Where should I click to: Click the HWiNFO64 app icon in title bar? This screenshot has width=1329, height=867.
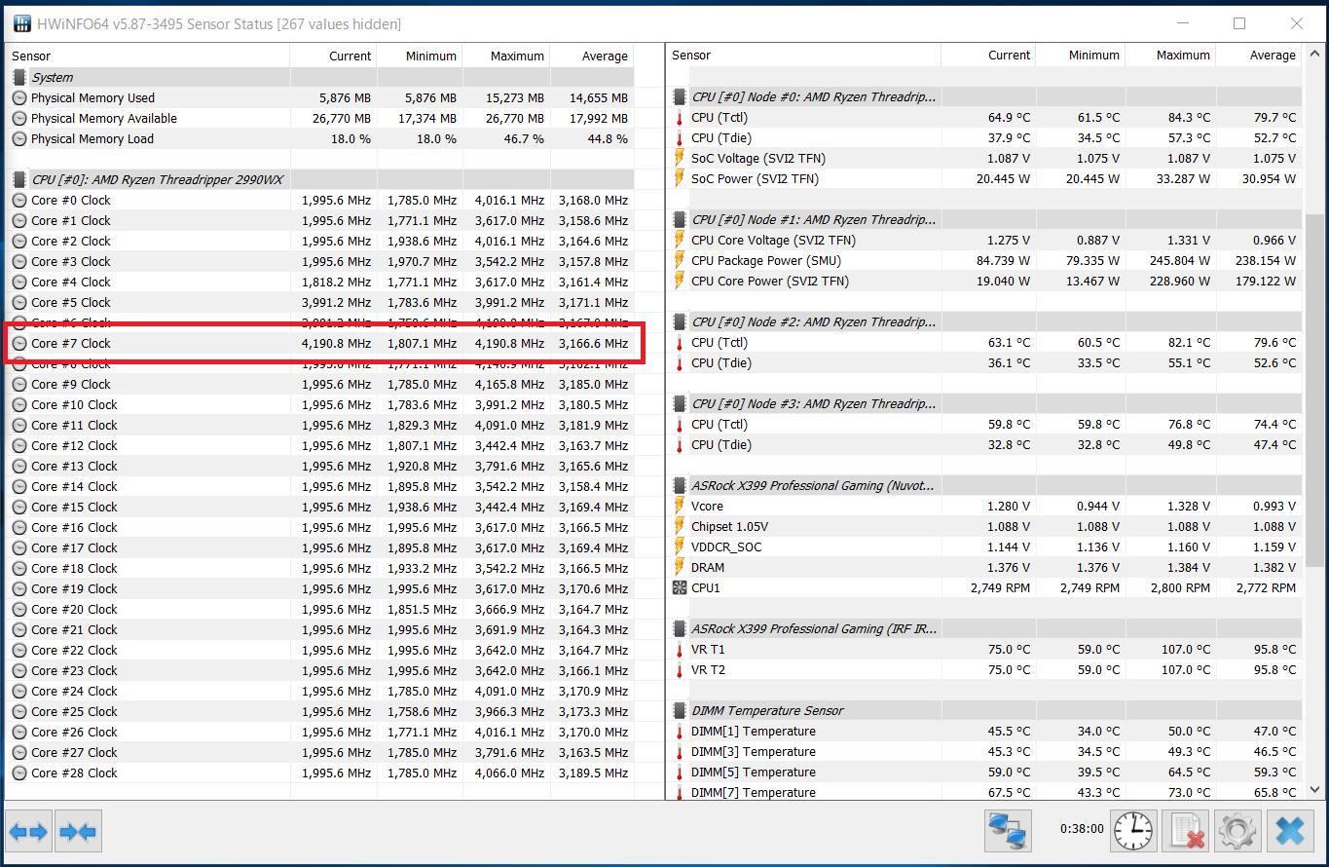(21, 23)
